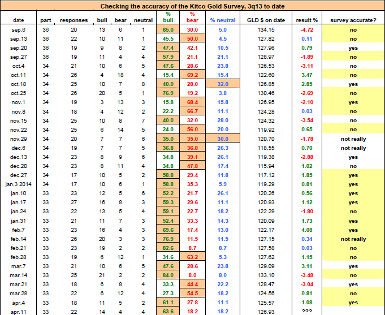Select the 'jan.24' date cell
385x315 pixels.
point(19,212)
